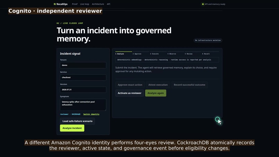
Task: Click the Switch identity link
Action: click(x=91, y=114)
